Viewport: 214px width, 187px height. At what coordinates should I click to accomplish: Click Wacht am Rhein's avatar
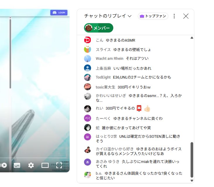[x=88, y=58]
